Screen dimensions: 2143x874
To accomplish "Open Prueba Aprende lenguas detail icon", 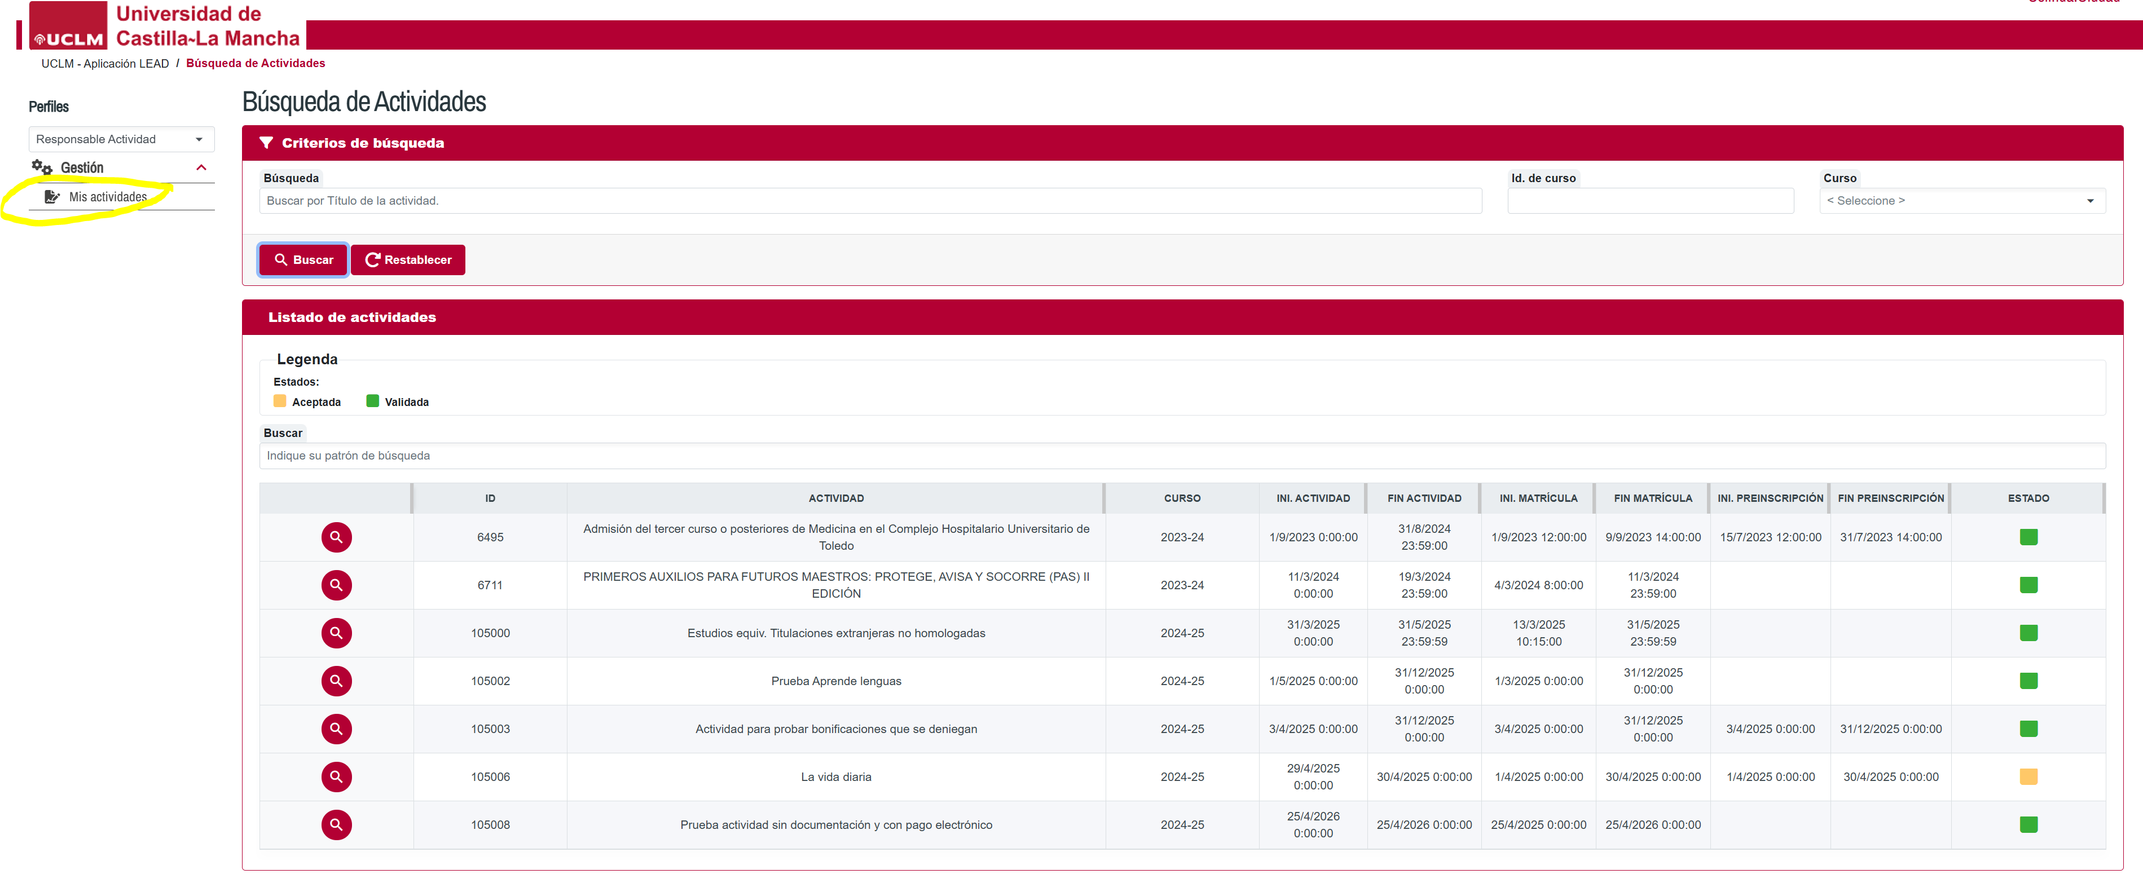I will pyautogui.click(x=336, y=681).
